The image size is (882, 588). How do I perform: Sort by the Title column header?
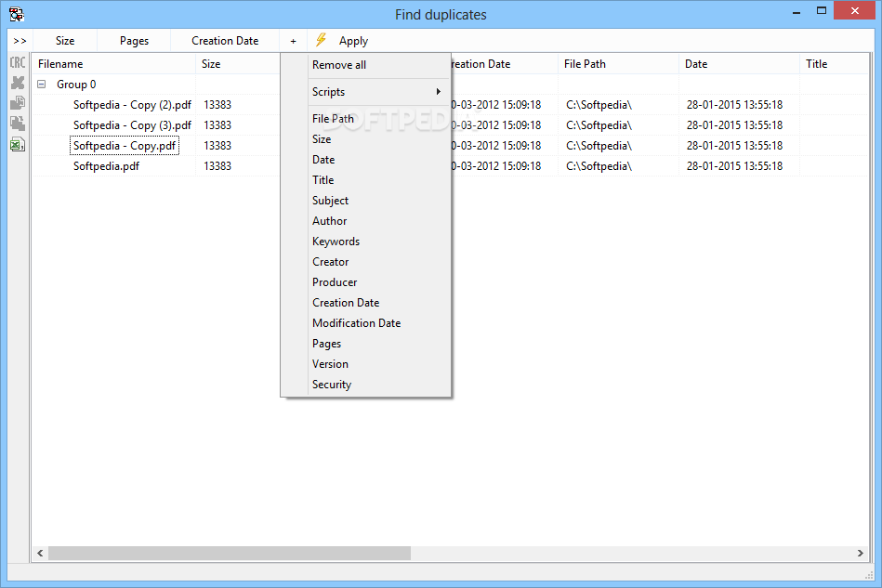pos(835,64)
